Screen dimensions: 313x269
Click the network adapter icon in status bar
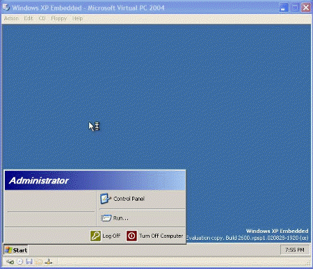coord(49,262)
